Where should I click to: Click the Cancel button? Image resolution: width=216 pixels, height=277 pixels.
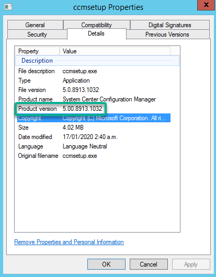(149, 264)
